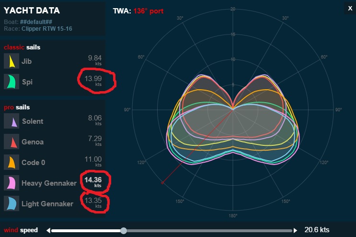Increase wind speed with right arrow
Viewport: 356px width, 237px height.
pos(295,230)
